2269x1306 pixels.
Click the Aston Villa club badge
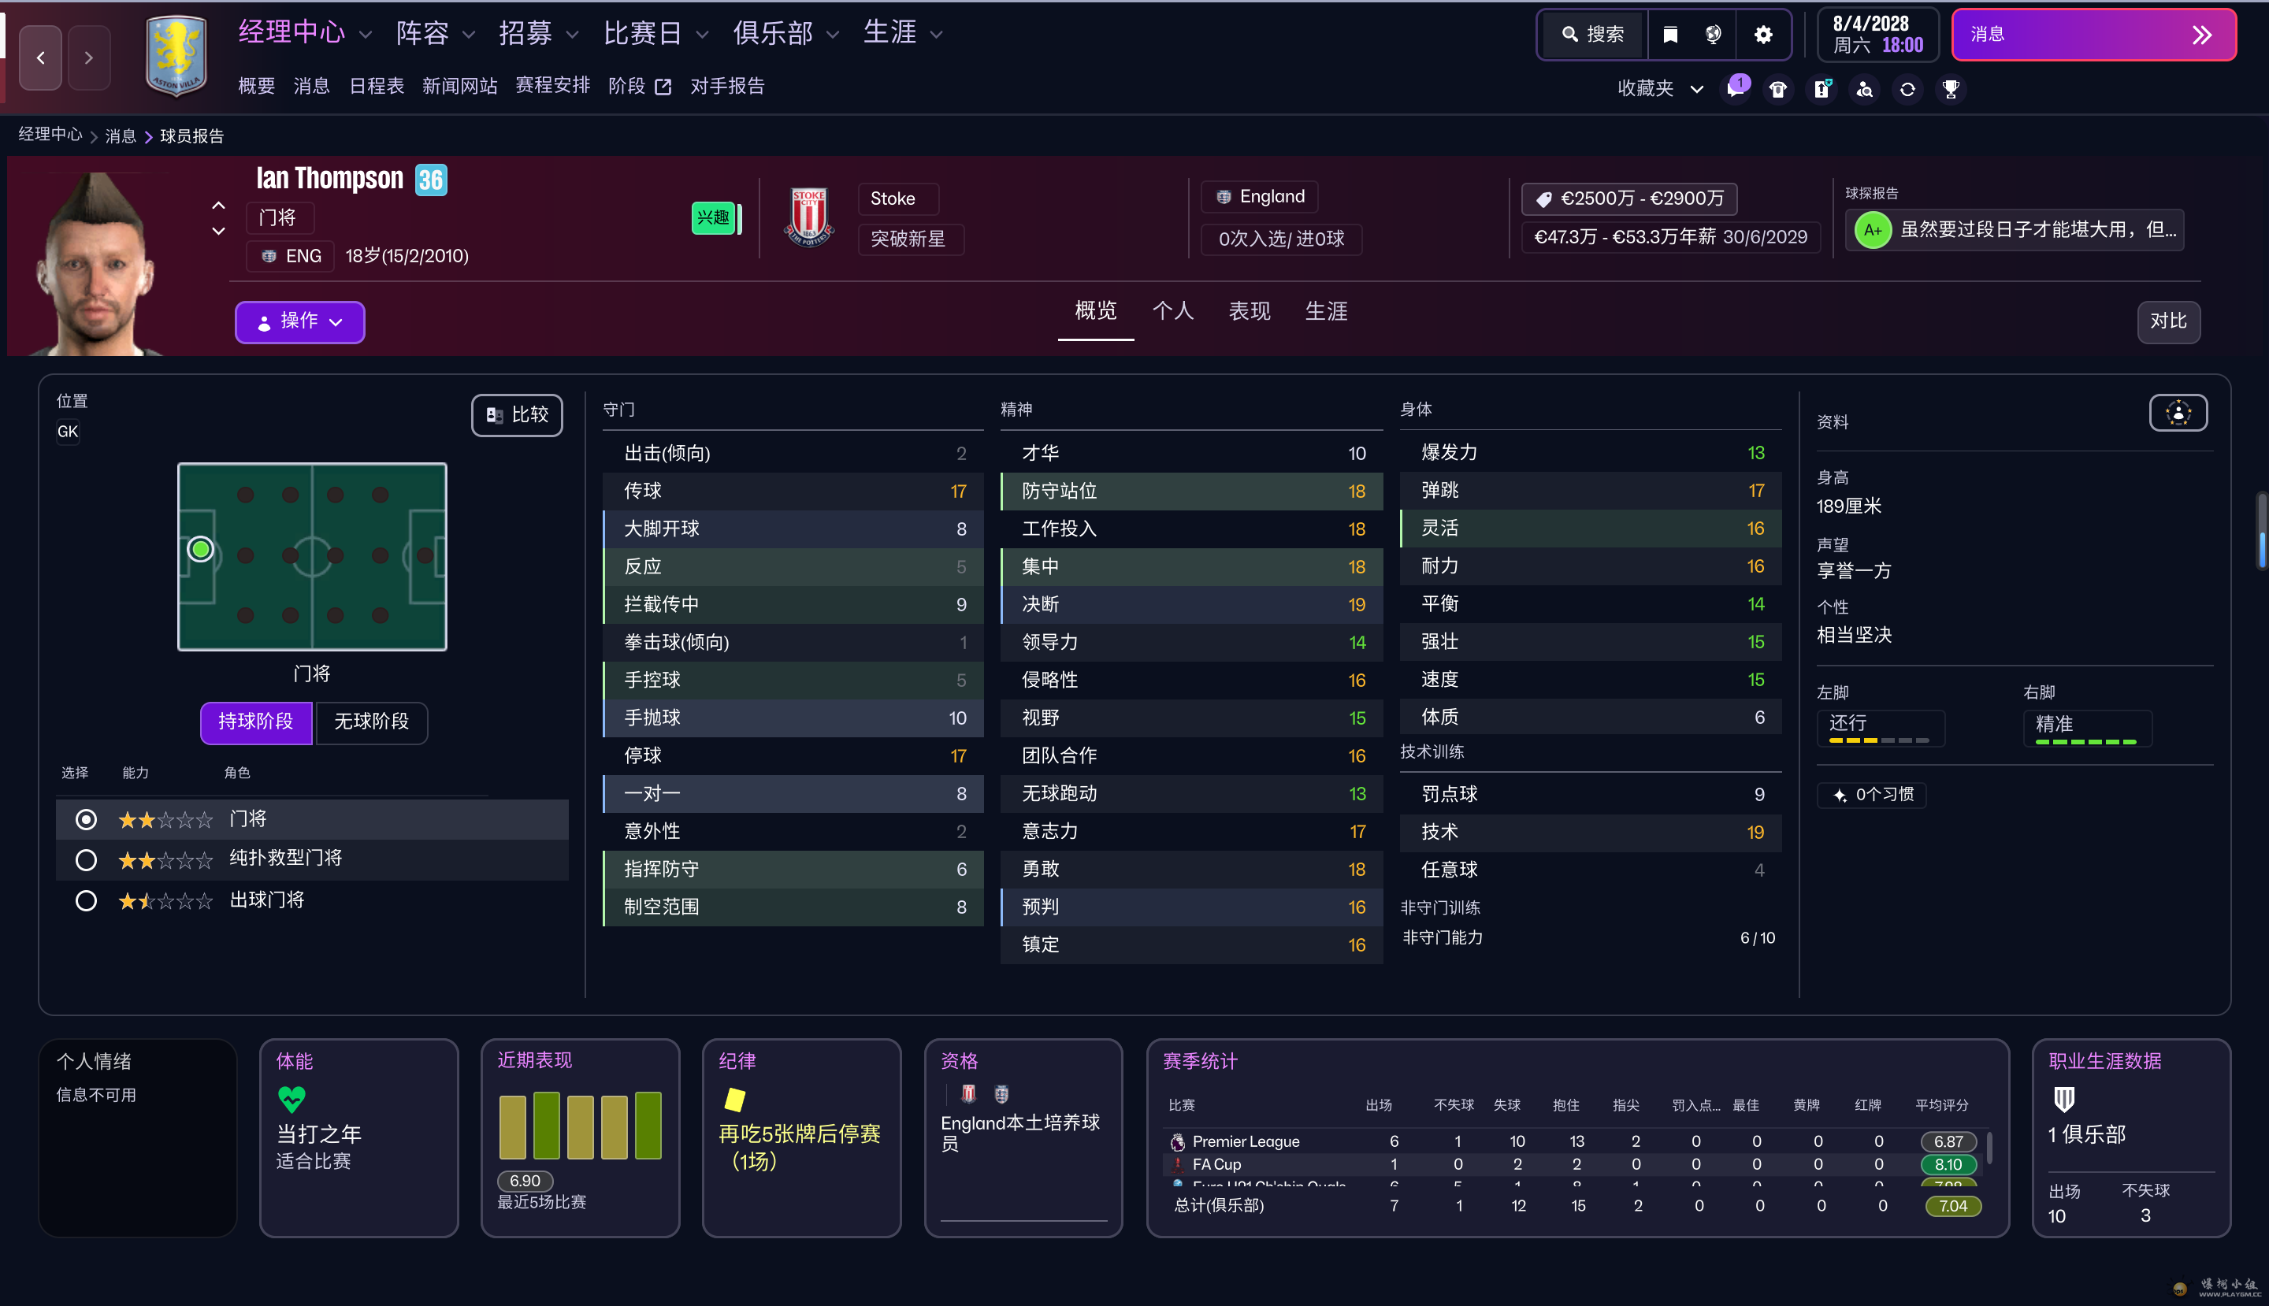pos(176,56)
